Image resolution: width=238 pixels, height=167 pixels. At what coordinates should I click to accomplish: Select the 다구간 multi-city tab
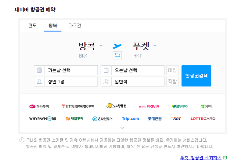pos(75,26)
